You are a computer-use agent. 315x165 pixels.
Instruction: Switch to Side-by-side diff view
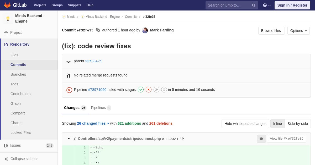[297, 124]
